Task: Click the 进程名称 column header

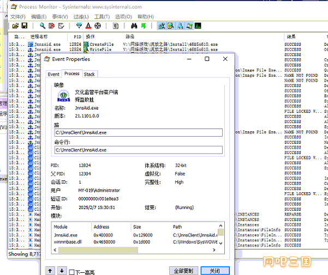Action: pyautogui.click(x=47, y=36)
